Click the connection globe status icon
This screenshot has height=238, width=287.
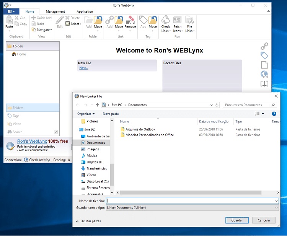pos(26,160)
